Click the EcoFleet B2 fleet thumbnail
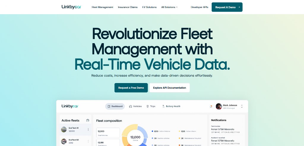 pyautogui.click(x=64, y=141)
